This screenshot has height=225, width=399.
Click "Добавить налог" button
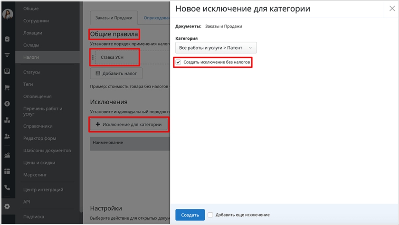coord(116,73)
